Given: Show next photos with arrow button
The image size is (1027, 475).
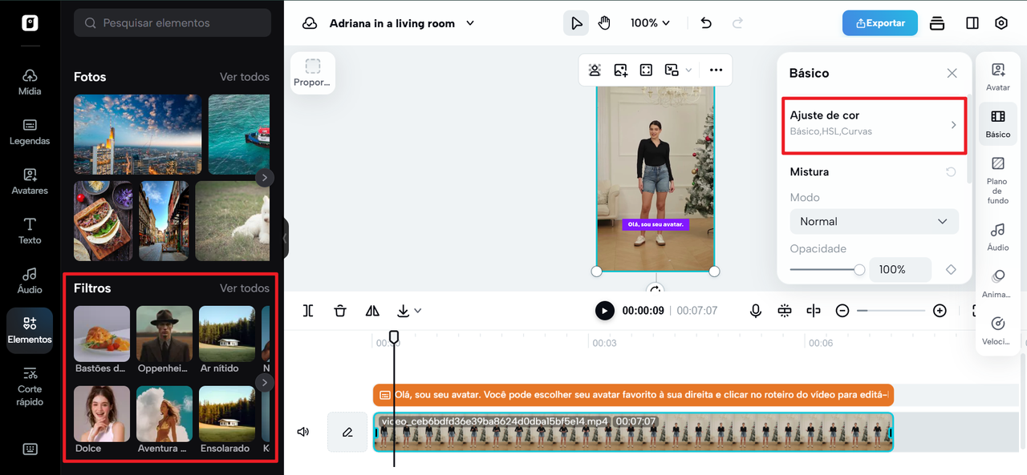Looking at the screenshot, I should (265, 177).
